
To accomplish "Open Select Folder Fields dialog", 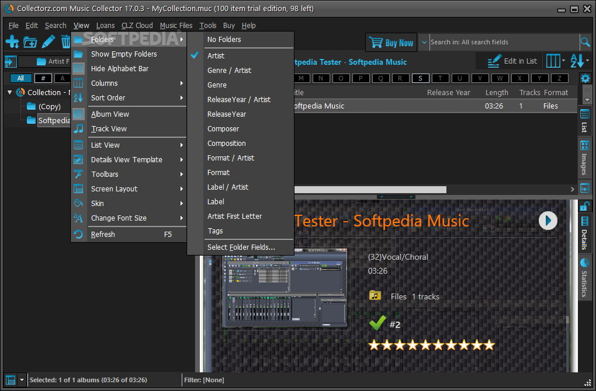I will pos(241,247).
